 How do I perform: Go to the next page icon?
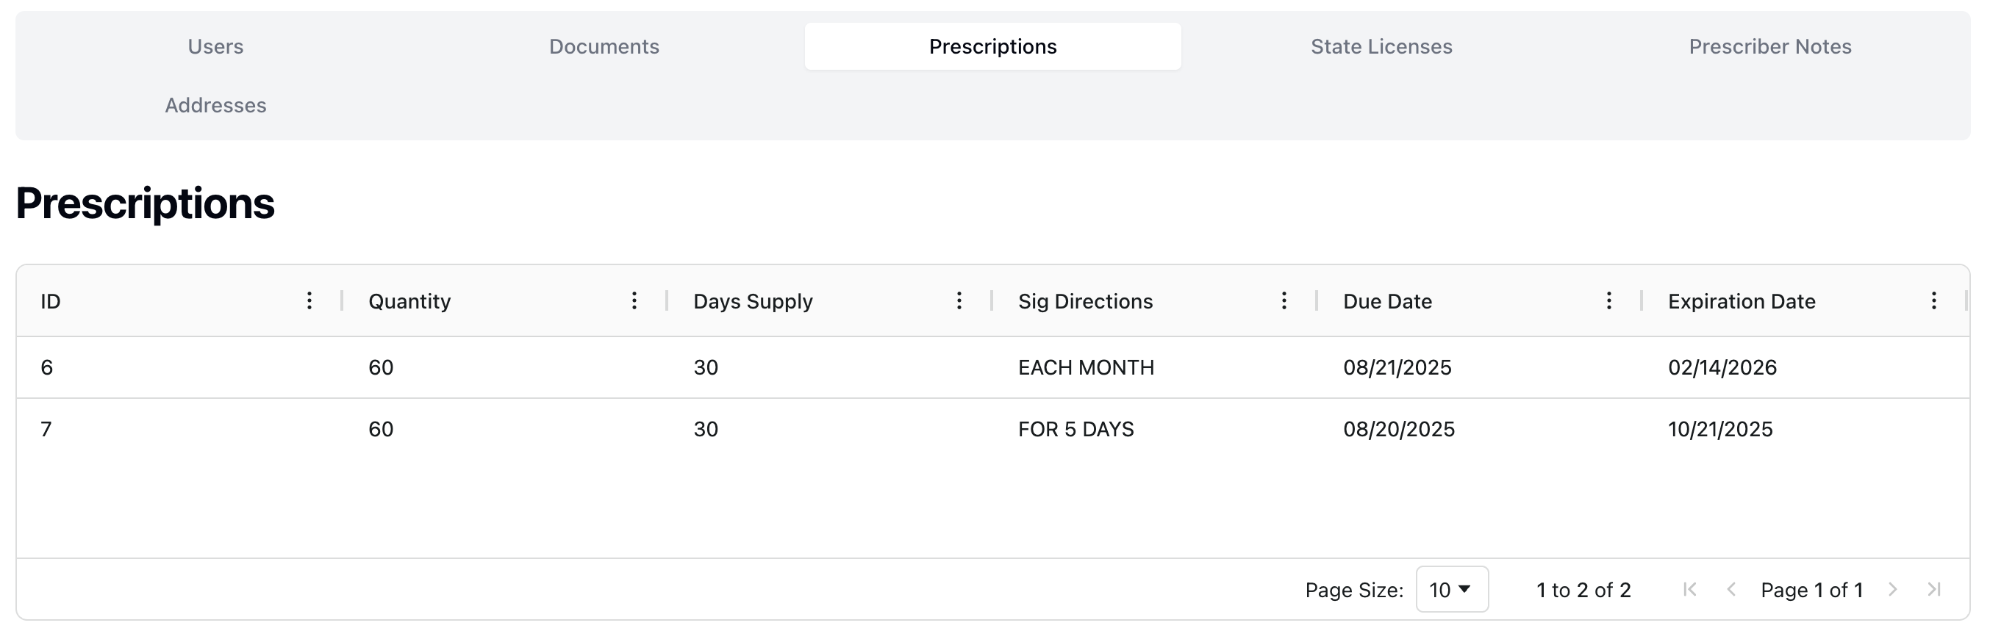point(1893,590)
